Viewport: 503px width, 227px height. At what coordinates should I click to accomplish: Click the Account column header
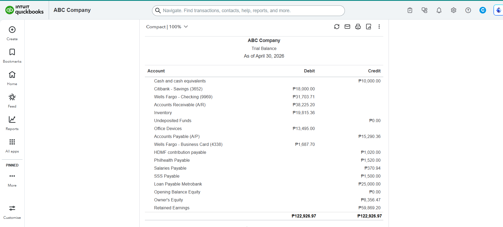point(156,71)
